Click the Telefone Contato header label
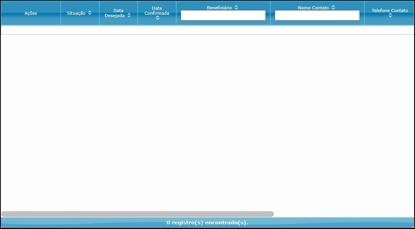415x229 pixels. [390, 10]
